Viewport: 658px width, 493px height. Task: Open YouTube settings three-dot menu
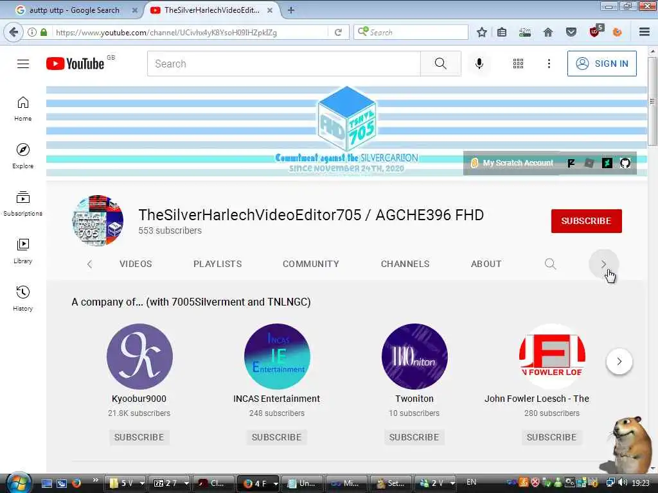[x=549, y=64]
